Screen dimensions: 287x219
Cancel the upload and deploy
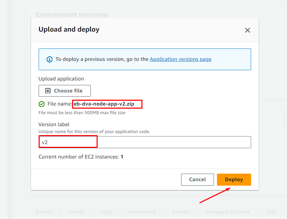(x=197, y=179)
